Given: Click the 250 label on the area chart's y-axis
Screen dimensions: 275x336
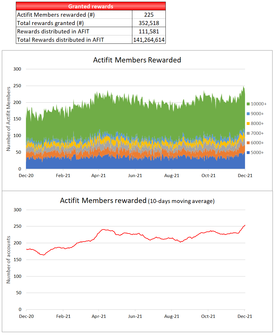Looking at the screenshot, I should click(x=17, y=86).
